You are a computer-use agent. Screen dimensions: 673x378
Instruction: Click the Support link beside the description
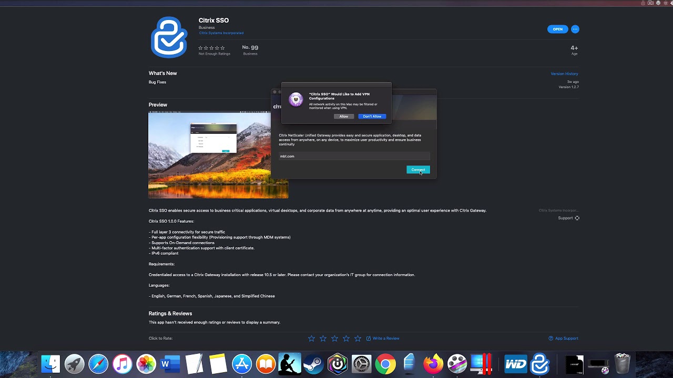[568, 218]
